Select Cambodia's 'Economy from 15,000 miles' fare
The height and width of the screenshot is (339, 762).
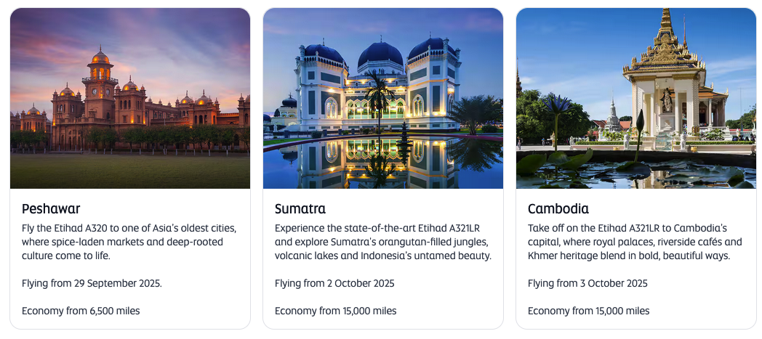coord(589,311)
